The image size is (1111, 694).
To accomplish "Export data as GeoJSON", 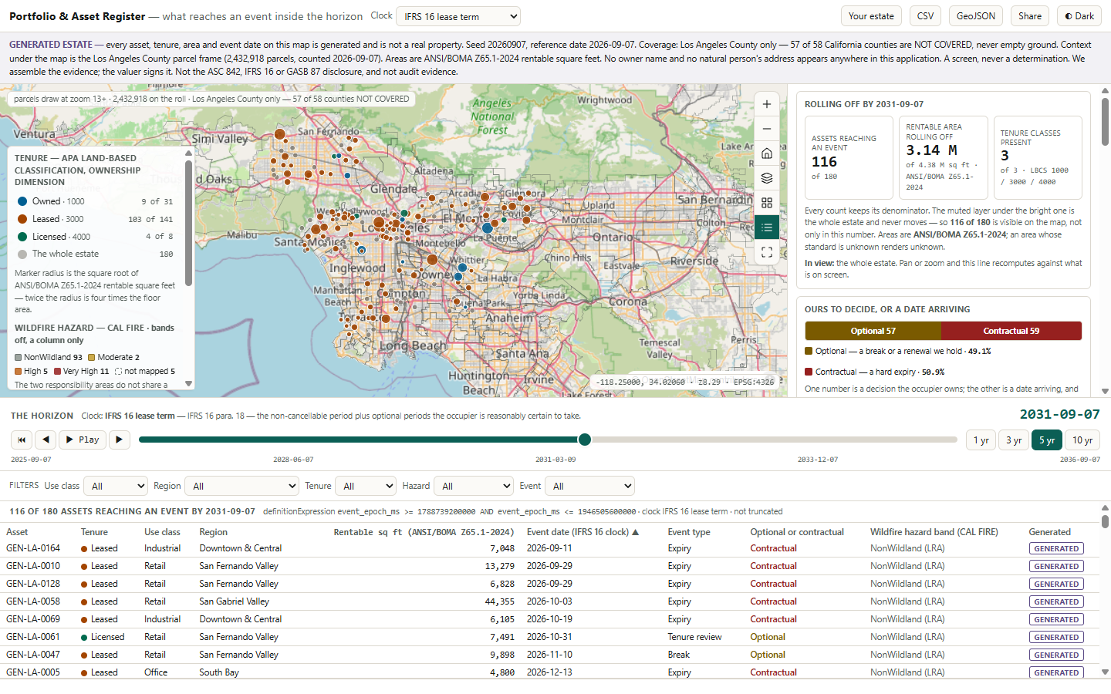I will click(976, 16).
